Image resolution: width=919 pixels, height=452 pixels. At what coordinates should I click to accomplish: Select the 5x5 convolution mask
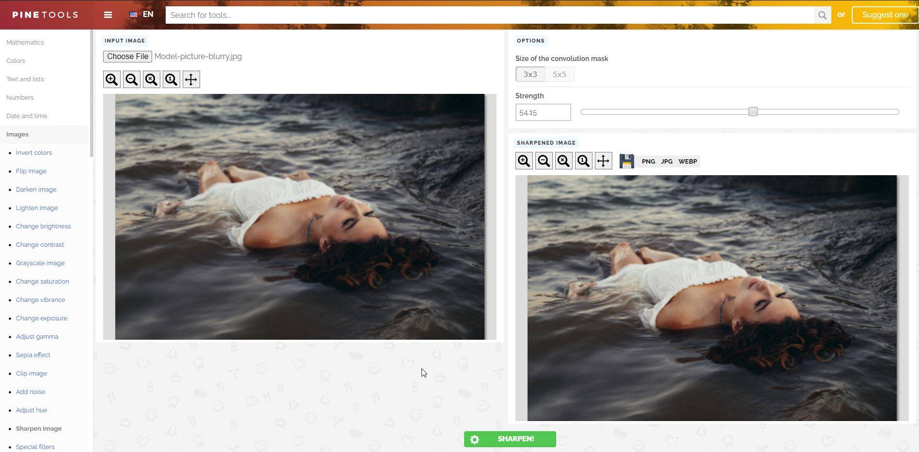pos(560,74)
